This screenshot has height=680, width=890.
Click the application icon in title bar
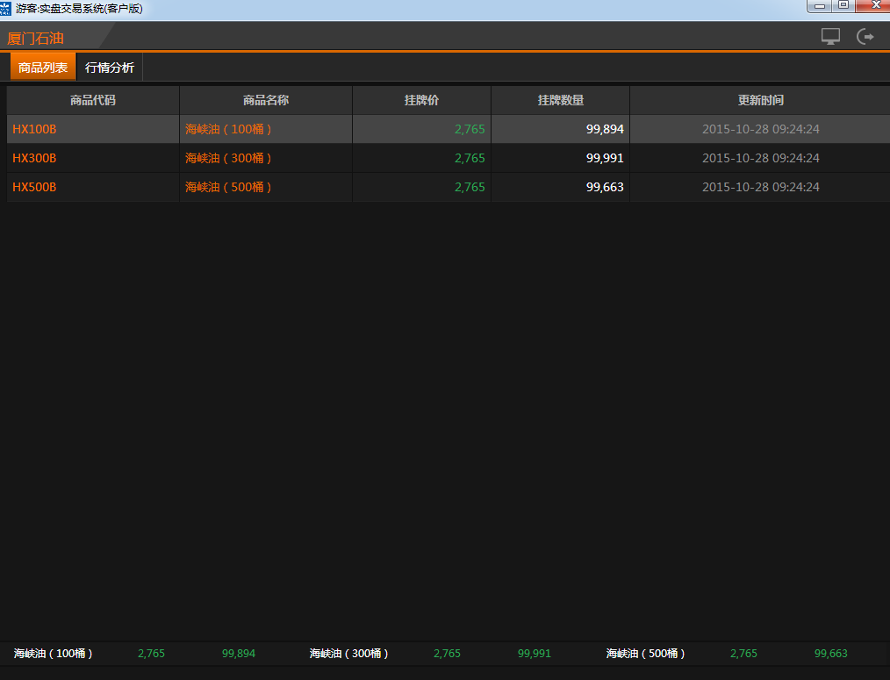[6, 8]
